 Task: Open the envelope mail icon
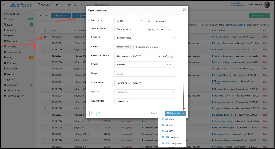pos(69,5)
